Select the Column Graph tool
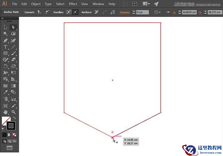The width and height of the screenshot is (223, 156). [x=13, y=99]
